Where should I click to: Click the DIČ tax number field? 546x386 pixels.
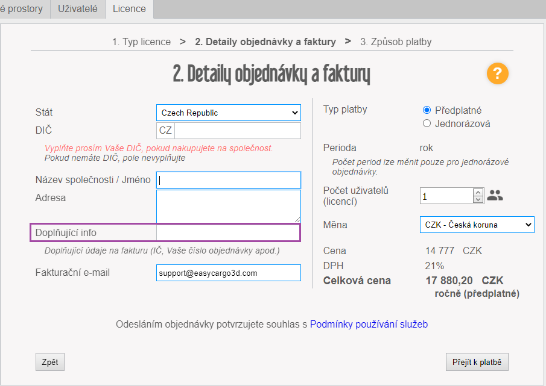coord(236,131)
